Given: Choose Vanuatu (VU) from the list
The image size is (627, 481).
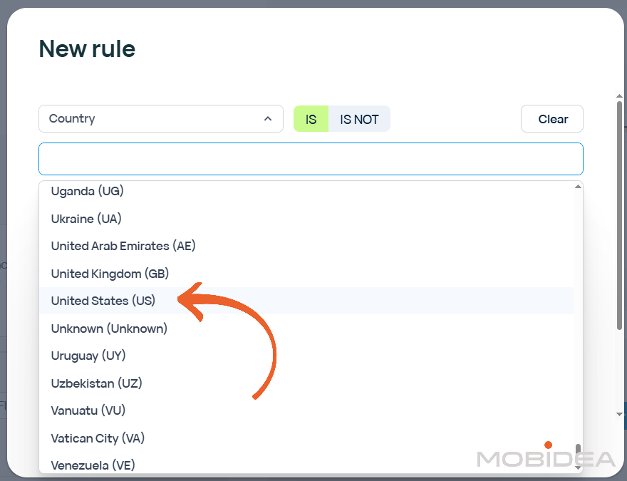Looking at the screenshot, I should click(x=88, y=410).
